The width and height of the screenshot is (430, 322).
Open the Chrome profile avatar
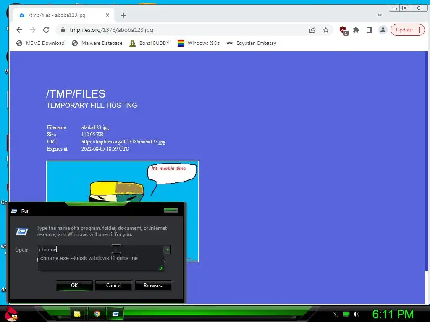(383, 30)
